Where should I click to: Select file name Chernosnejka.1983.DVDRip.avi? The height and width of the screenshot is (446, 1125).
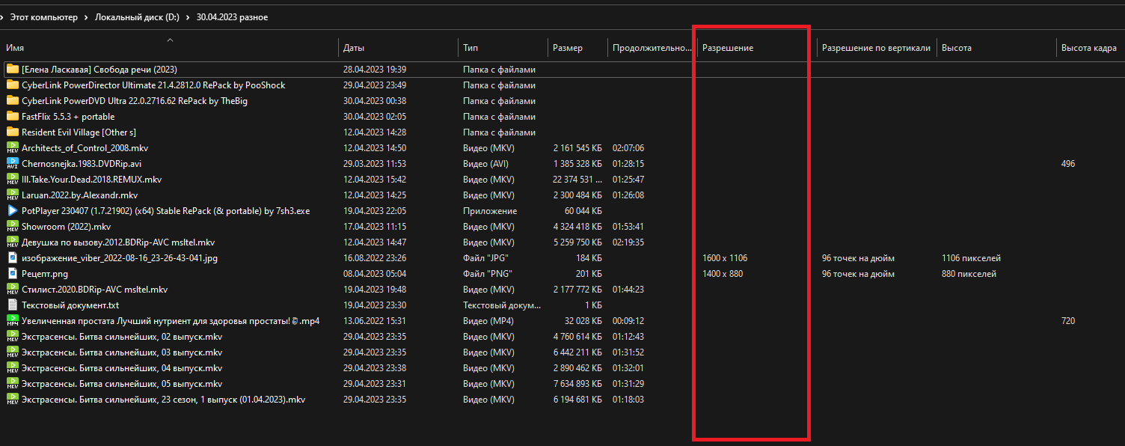tap(82, 163)
